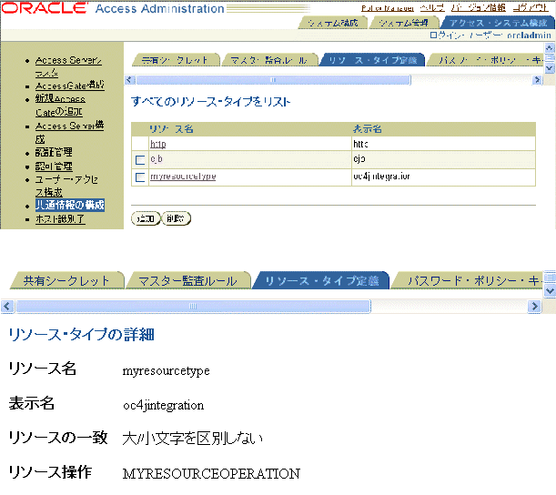Image resolution: width=556 pixels, height=495 pixels.
Task: Click the left scroll arrow under the upper tabs
Action: pos(129,80)
